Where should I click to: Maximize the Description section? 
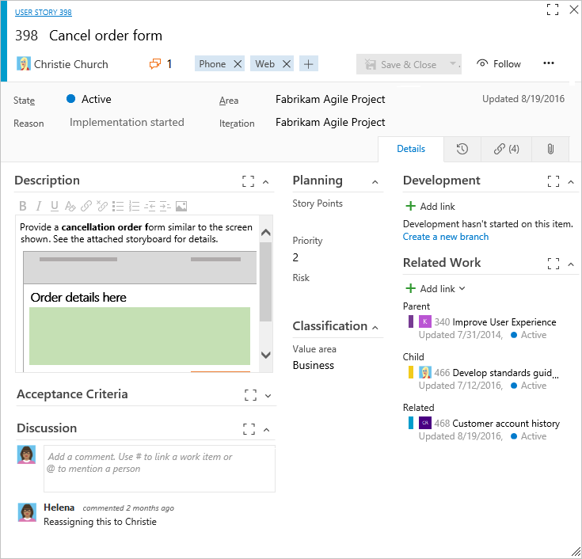(x=249, y=181)
